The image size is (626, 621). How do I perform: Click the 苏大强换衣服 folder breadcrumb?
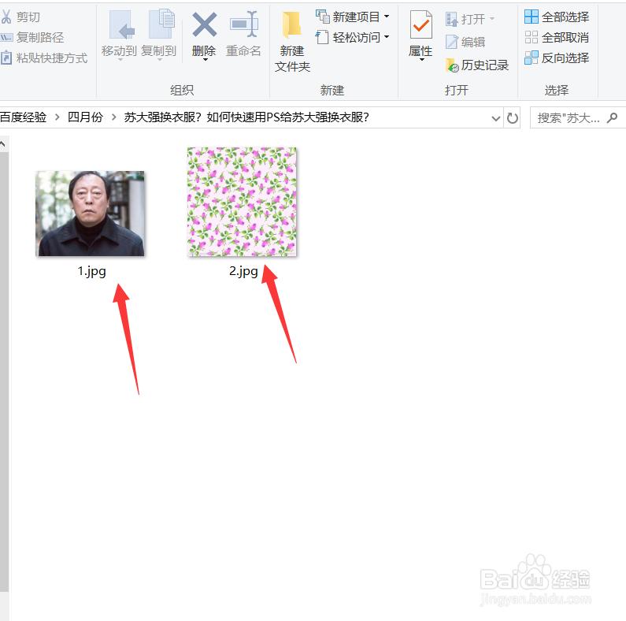click(246, 117)
